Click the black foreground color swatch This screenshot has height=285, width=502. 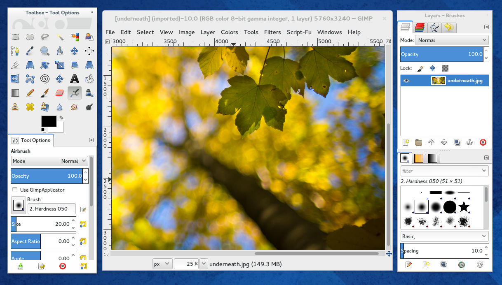49,121
